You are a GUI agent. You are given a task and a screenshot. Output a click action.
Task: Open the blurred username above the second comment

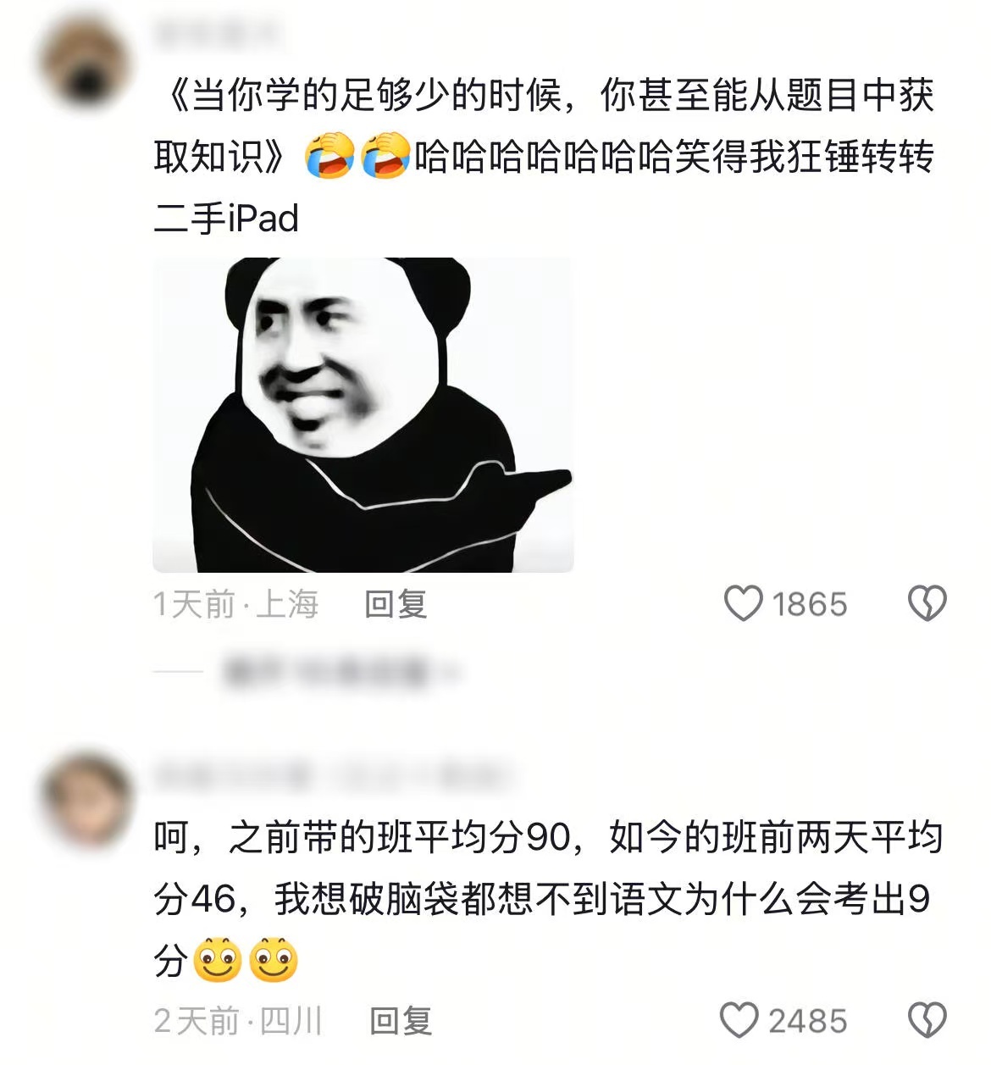coord(332,775)
